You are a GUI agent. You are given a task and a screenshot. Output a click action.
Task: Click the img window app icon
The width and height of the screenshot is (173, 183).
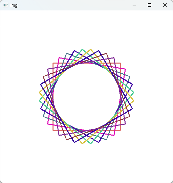(x=5, y=5)
